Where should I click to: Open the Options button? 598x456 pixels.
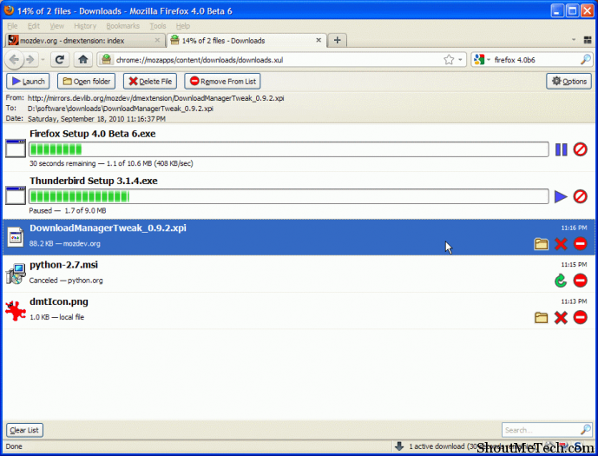[569, 82]
